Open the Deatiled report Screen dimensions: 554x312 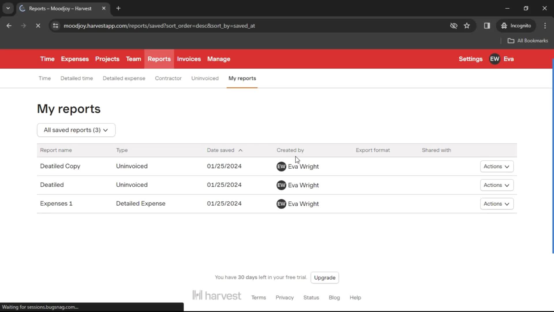click(x=52, y=185)
